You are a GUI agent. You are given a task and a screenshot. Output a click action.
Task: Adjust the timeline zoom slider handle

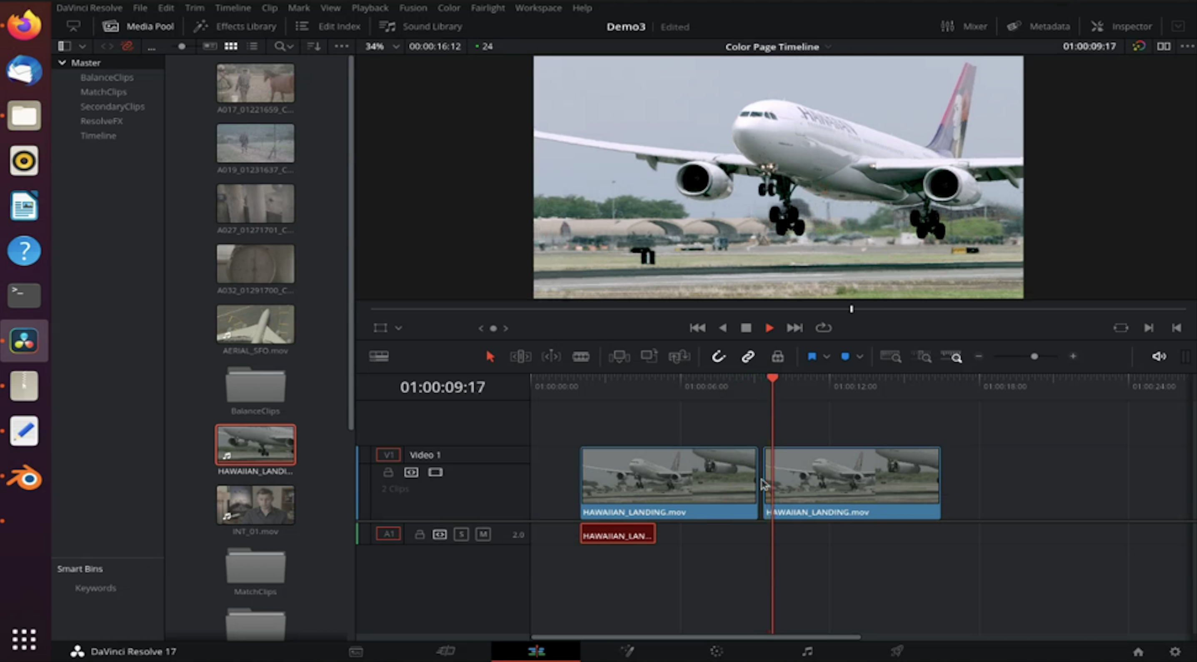[x=1034, y=356]
